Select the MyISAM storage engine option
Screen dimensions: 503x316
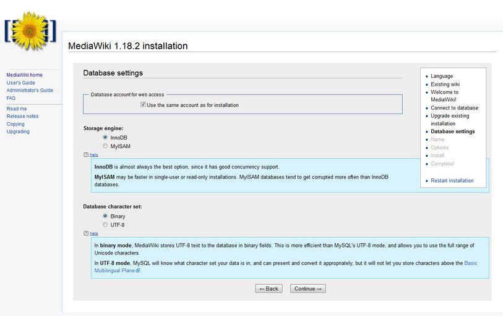tap(105, 146)
